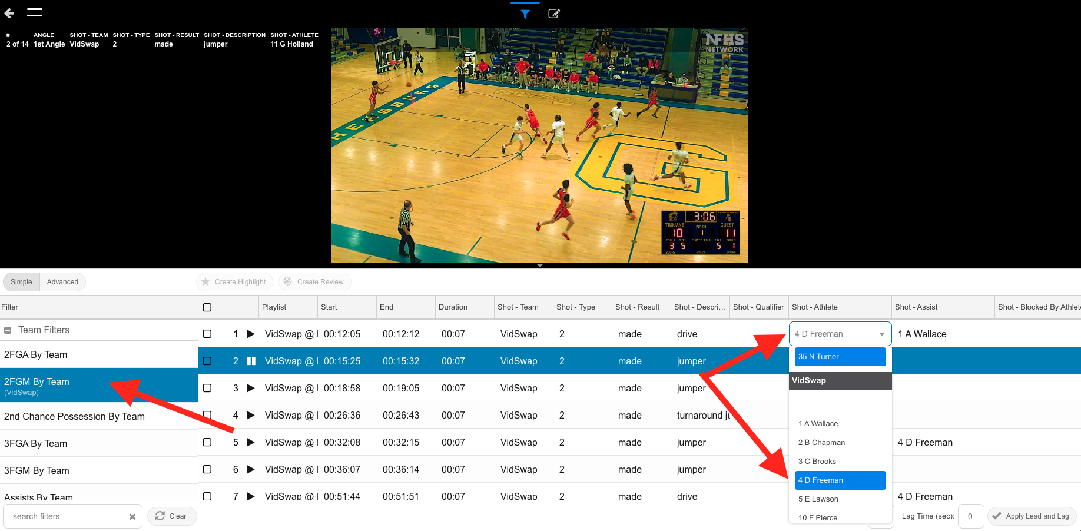
Task: Open the edit pencil icon
Action: click(x=553, y=14)
